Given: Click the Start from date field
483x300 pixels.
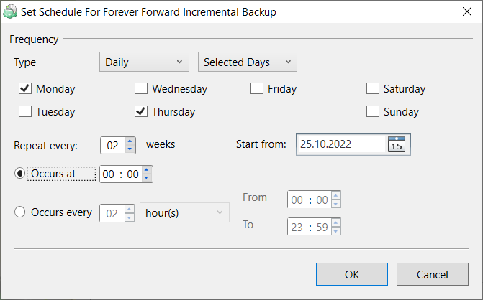Looking at the screenshot, I should pyautogui.click(x=341, y=144).
